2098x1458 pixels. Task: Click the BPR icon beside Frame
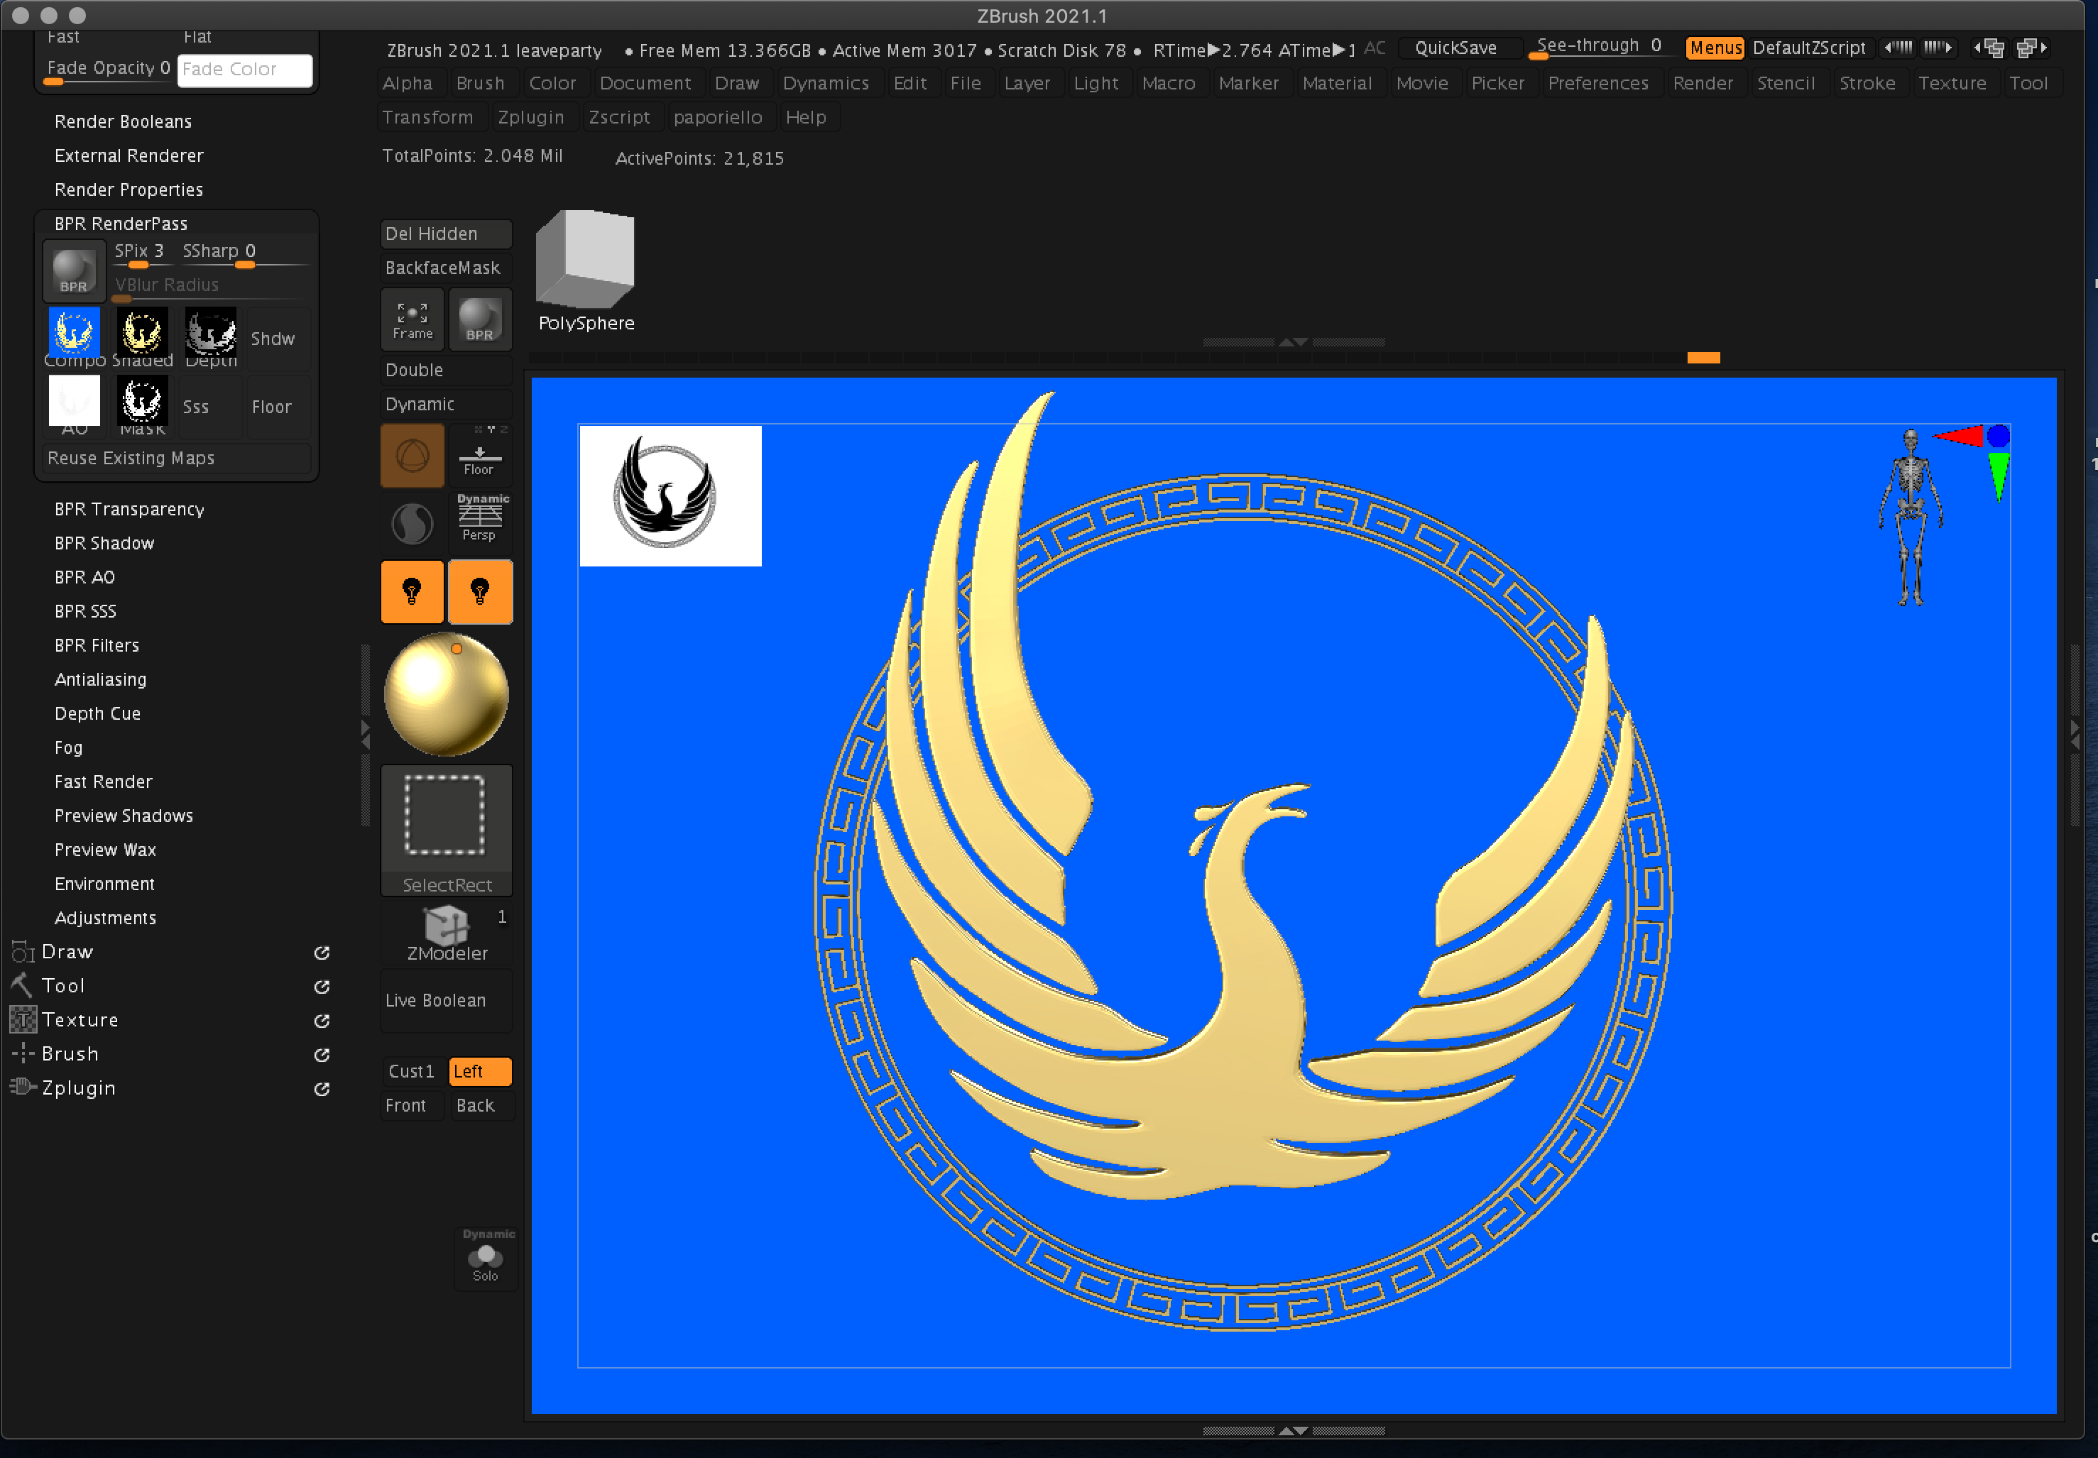(480, 319)
